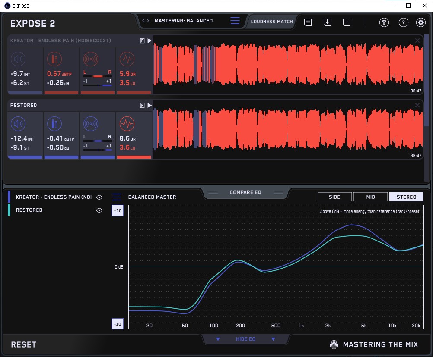Viewport: 433px width, 357px height.
Task: Click the stereo field icon of Kreator track
Action: 90,59
